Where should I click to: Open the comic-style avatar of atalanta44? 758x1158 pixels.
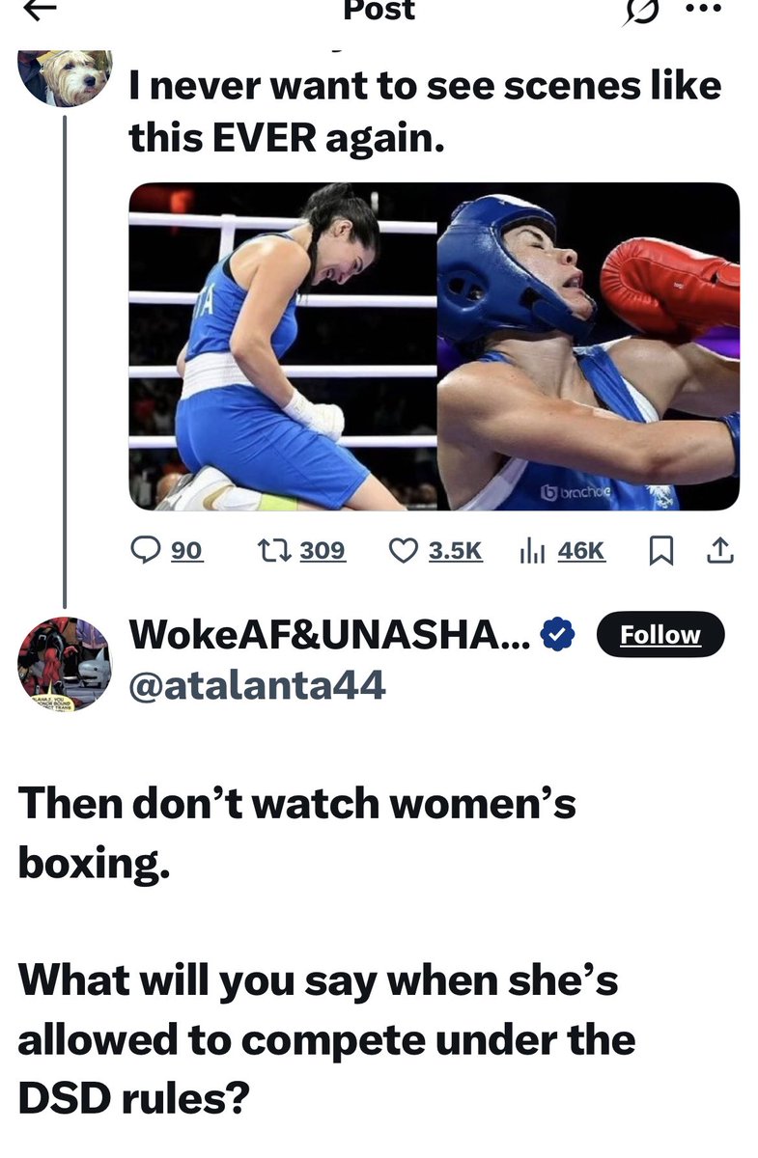coord(65,664)
